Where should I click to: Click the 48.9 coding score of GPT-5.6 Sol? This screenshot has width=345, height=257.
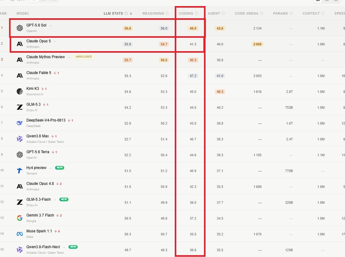pos(193,28)
